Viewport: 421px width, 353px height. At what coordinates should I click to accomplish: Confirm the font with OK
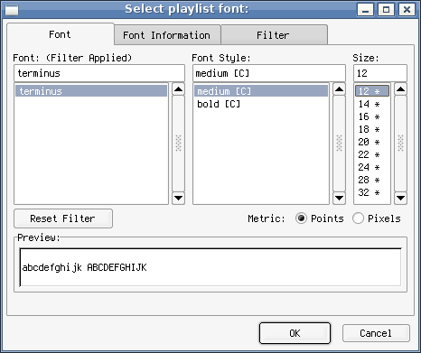(x=295, y=333)
